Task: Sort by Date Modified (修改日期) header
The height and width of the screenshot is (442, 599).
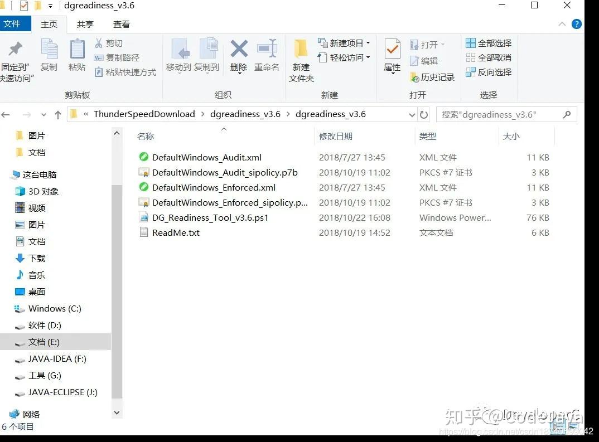Action: point(336,136)
